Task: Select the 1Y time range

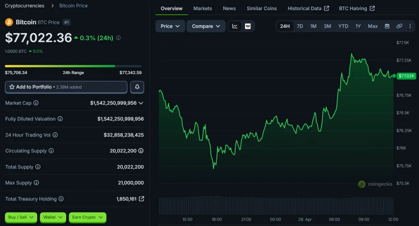Action: tap(358, 26)
